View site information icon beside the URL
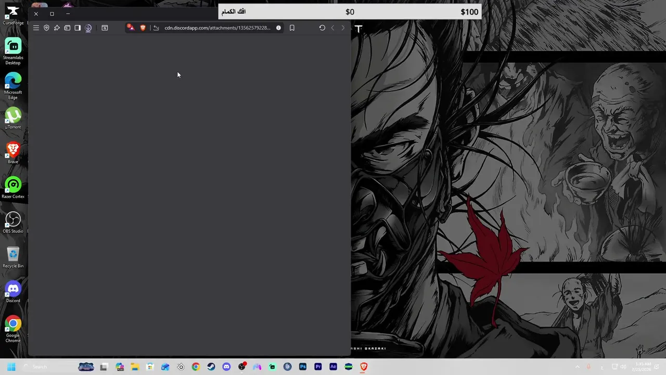666x375 pixels. (278, 28)
